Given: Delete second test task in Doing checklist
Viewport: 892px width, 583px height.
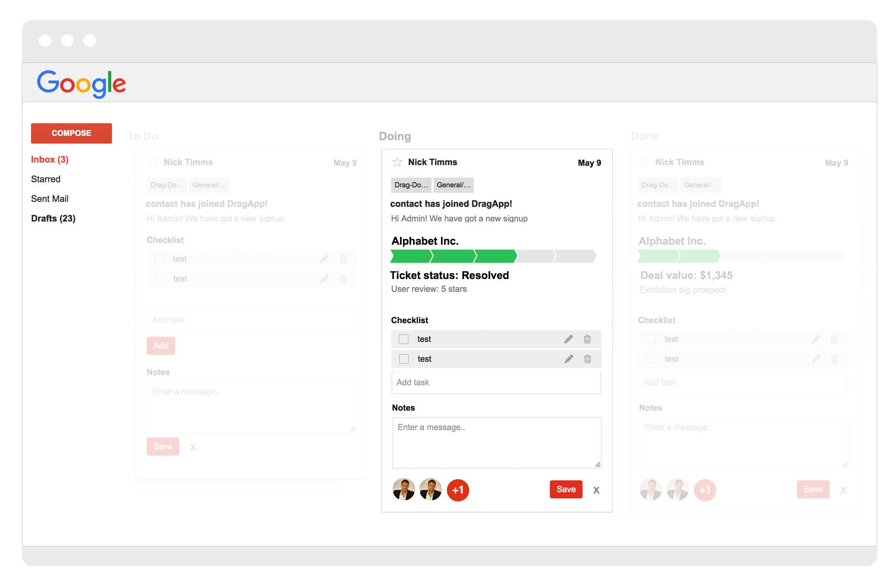Looking at the screenshot, I should (588, 359).
